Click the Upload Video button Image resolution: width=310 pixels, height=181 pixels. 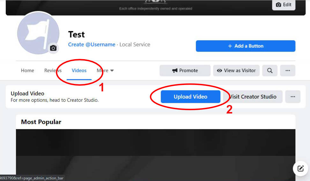click(x=190, y=97)
